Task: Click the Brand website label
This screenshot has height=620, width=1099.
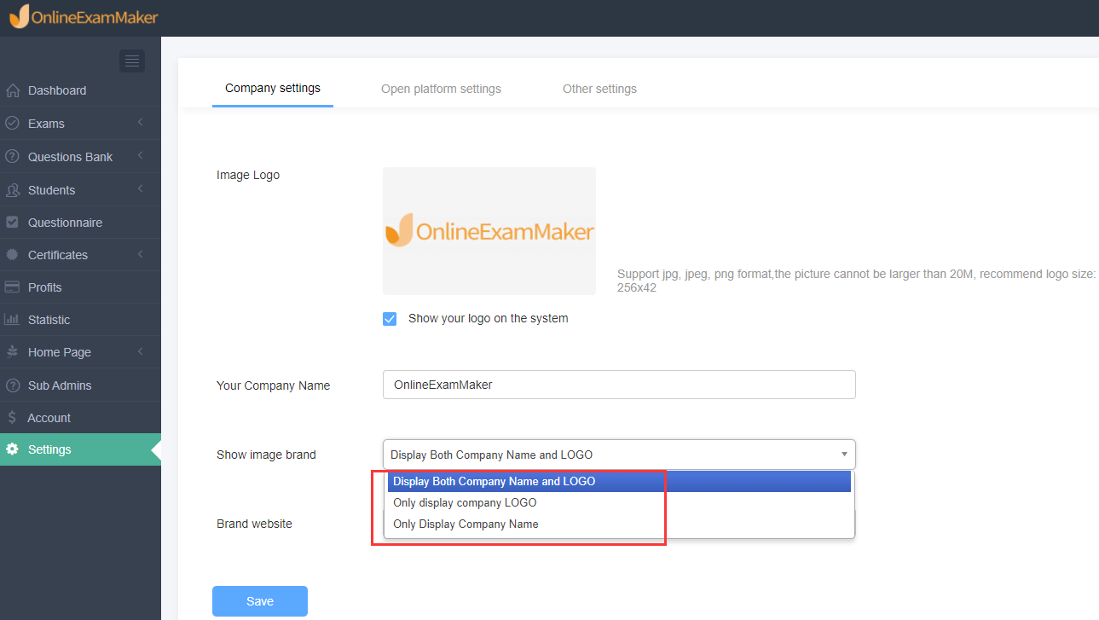Action: pos(254,524)
